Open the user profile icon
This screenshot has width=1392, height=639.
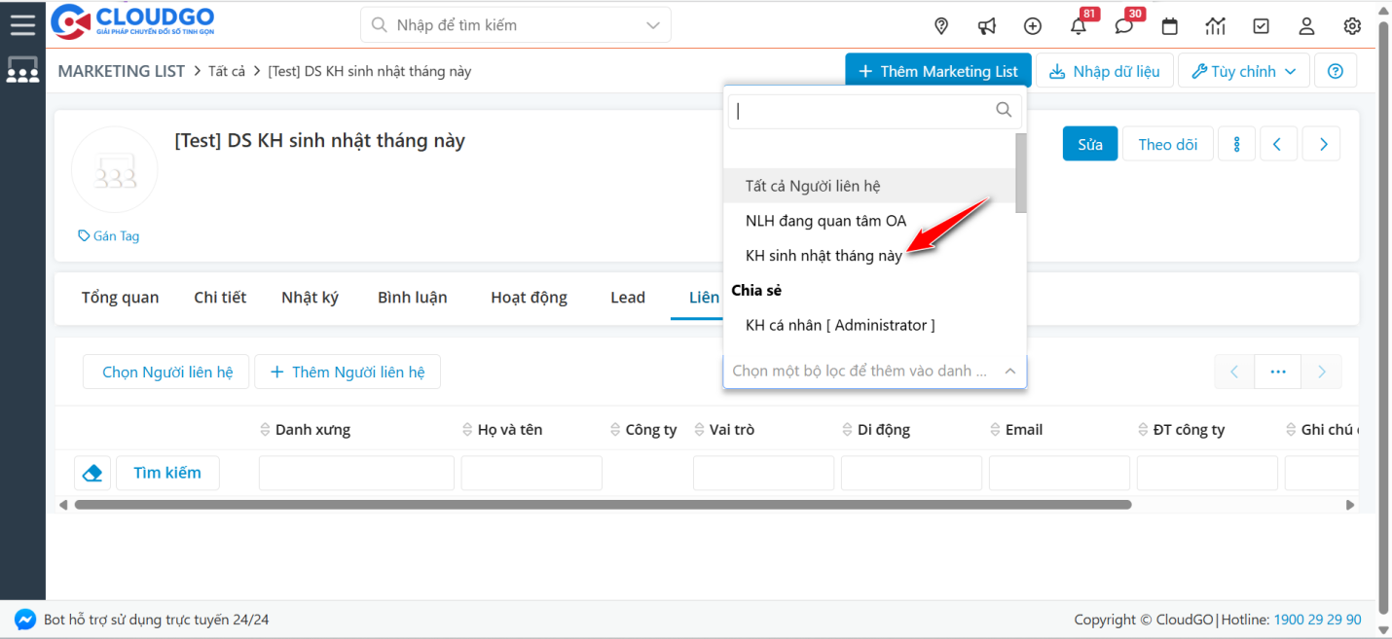point(1306,26)
